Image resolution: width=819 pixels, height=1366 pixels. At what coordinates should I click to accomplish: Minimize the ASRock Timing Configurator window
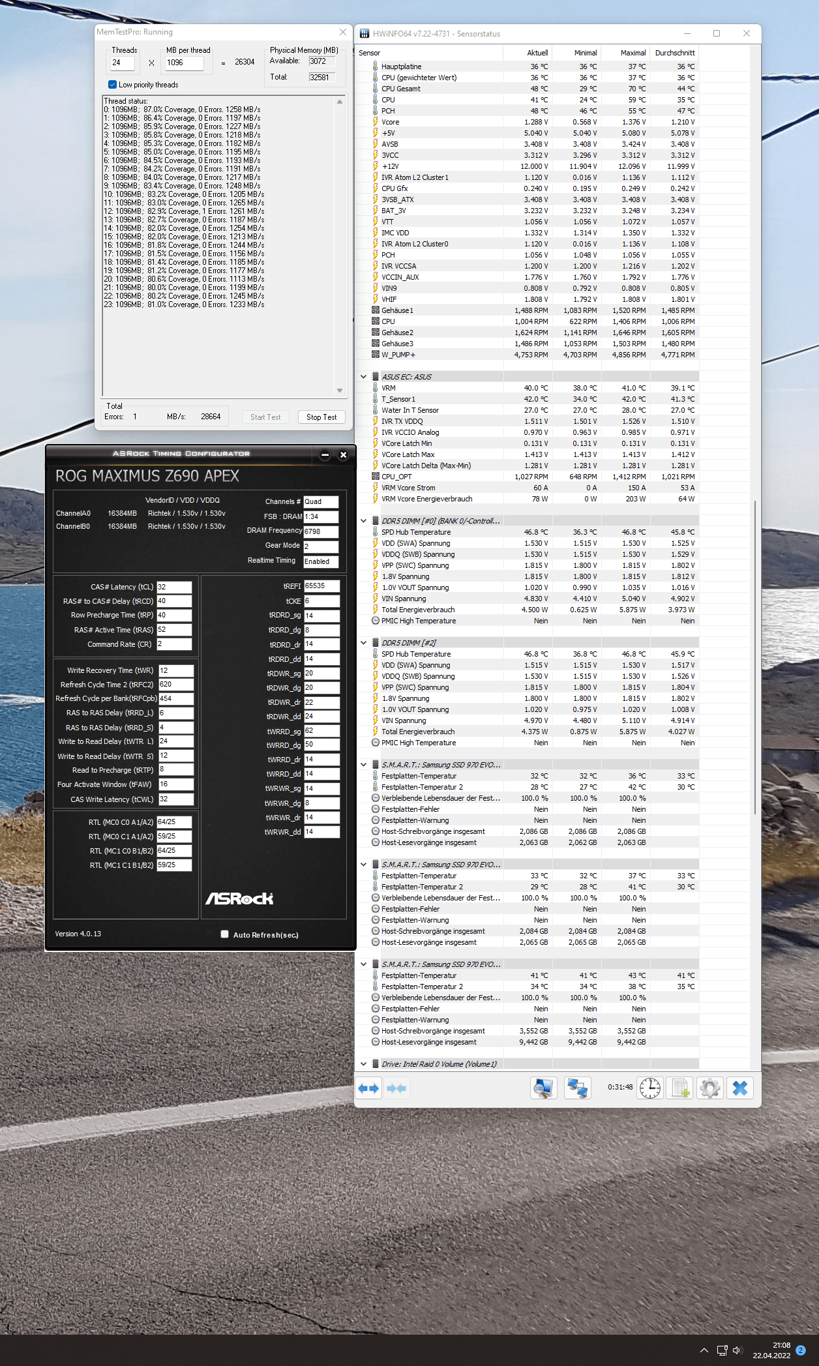[x=325, y=455]
